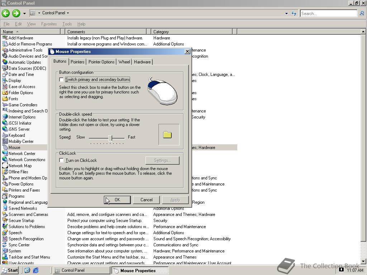Click the list scrollbar down arrow
This screenshot has width=367, height=275.
pyautogui.click(x=363, y=261)
